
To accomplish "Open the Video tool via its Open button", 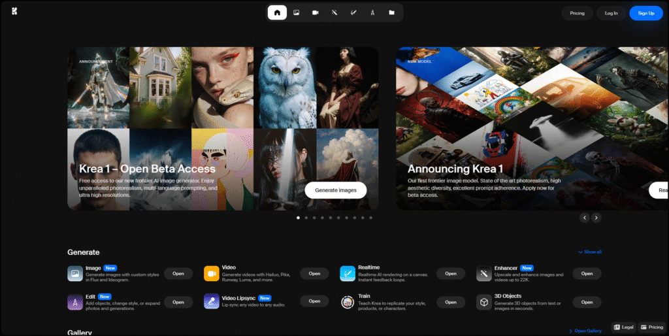I will 314,274.
